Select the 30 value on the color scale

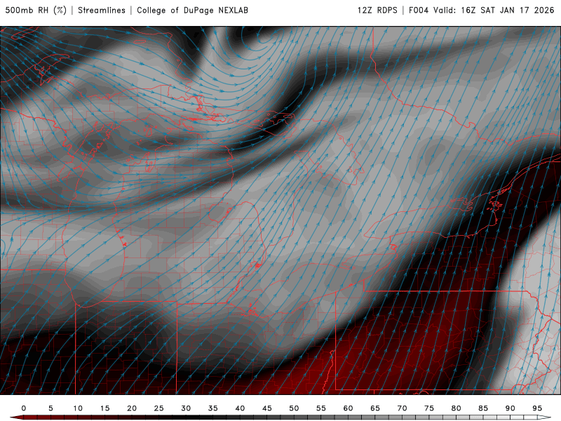[x=186, y=408]
